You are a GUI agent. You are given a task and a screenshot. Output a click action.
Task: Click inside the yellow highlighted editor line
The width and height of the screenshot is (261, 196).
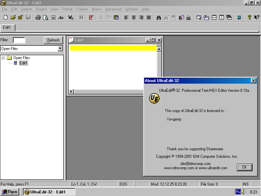coord(113,48)
